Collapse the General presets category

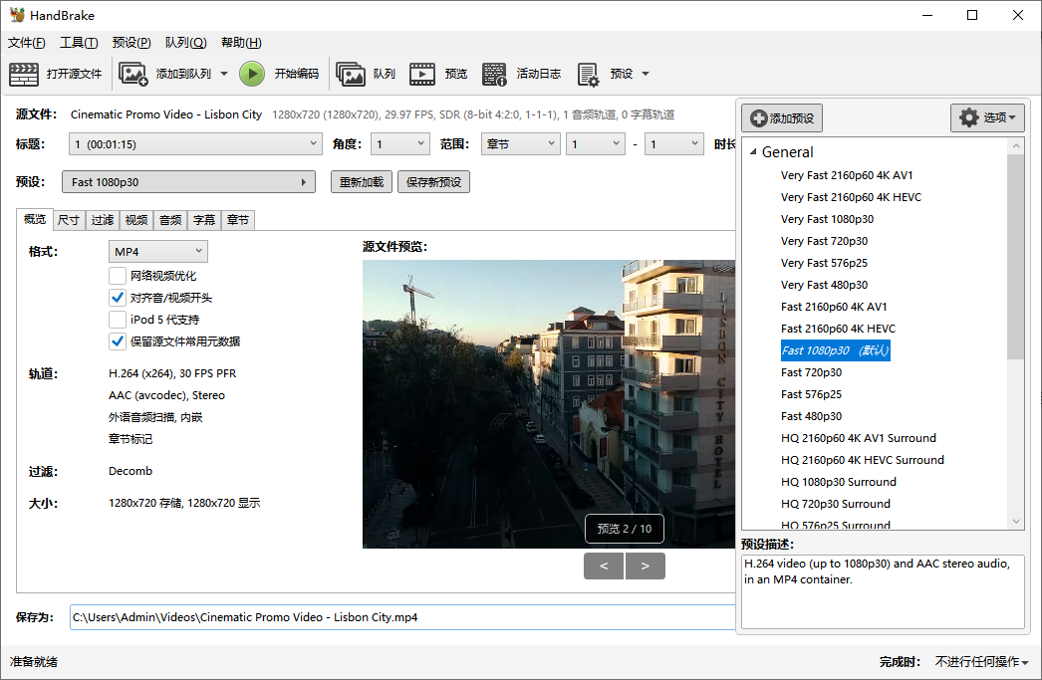coord(753,152)
